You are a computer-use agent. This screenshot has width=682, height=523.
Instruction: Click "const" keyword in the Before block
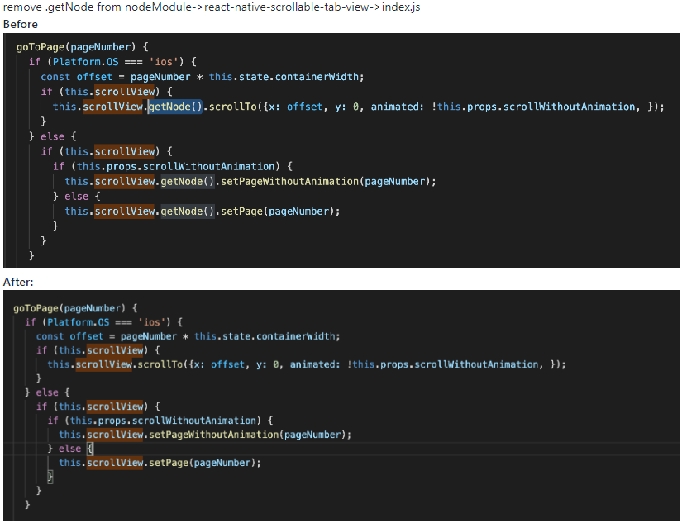tap(55, 77)
